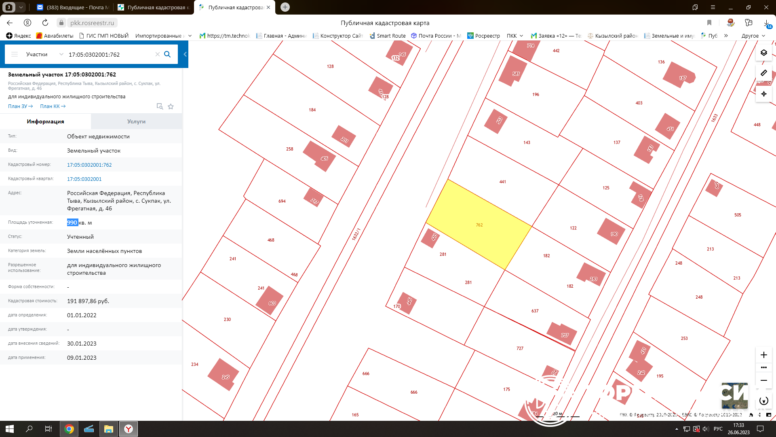Open the collections icon beside downloads
The height and width of the screenshot is (437, 776).
click(x=749, y=23)
